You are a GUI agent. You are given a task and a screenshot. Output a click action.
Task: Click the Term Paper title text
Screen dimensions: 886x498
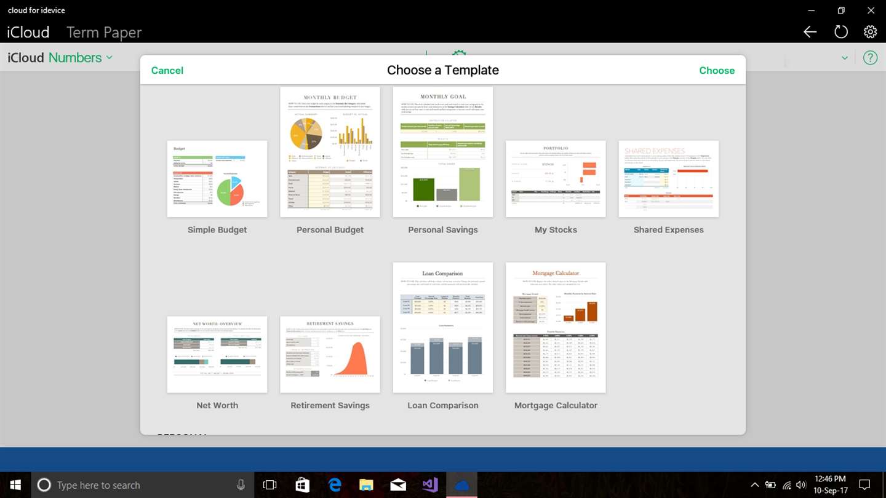point(104,33)
